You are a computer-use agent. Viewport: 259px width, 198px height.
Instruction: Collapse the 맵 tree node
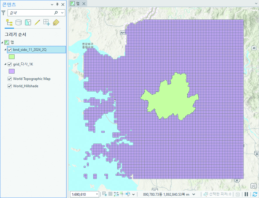(x=3, y=42)
